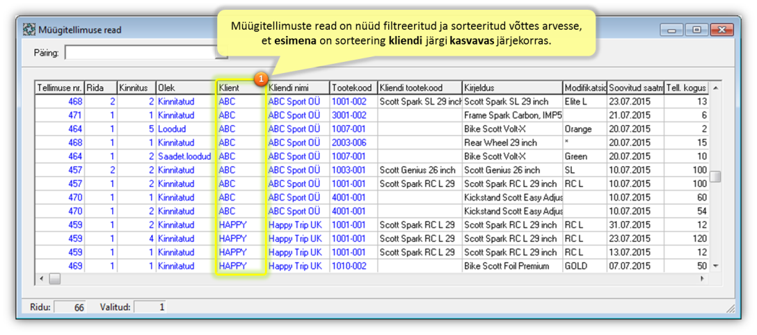Click description Rear Wheel 29 inch
This screenshot has height=335, width=757.
pyautogui.click(x=512, y=142)
